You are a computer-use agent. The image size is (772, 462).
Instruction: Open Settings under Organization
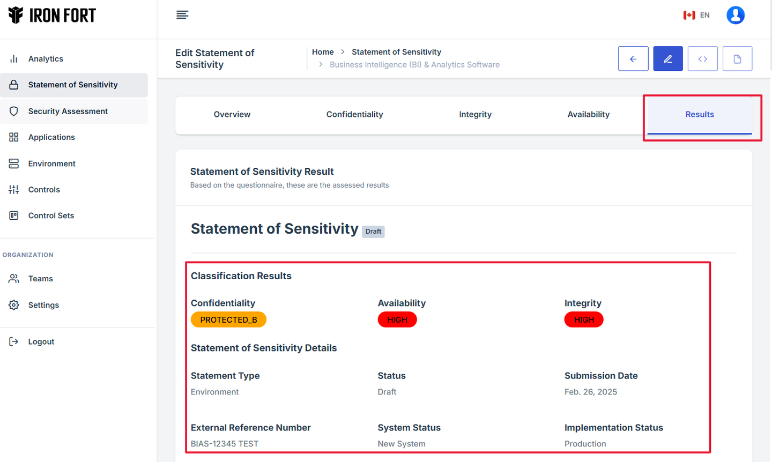43,305
